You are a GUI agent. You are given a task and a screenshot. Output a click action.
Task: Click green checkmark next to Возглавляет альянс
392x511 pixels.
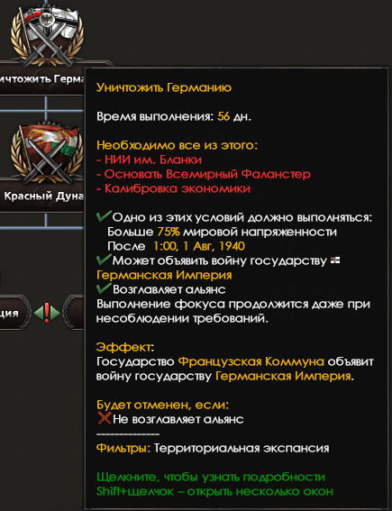tap(104, 288)
